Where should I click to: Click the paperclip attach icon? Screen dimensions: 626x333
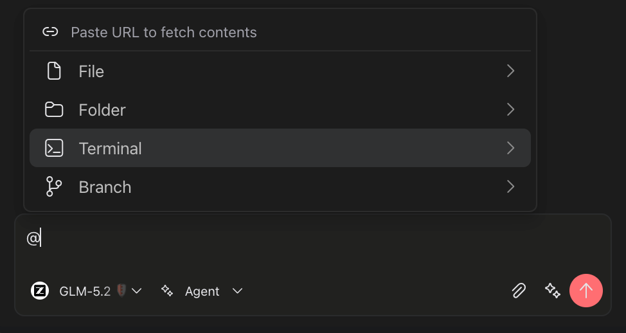[519, 291]
